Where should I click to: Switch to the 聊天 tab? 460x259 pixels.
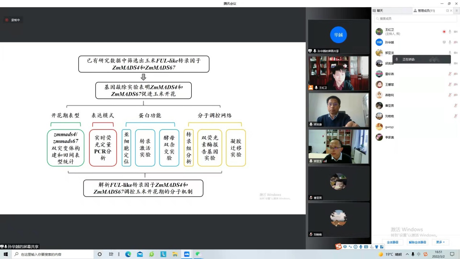[x=380, y=11]
